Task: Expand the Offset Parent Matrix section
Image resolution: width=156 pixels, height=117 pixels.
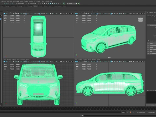Action: [148, 41]
